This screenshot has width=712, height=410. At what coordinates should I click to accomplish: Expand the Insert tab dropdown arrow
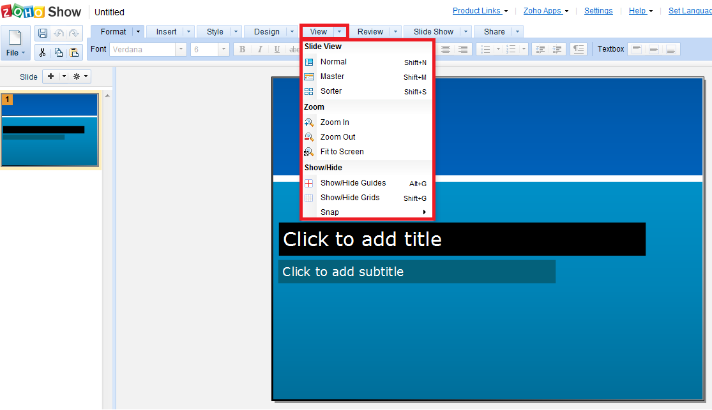(x=188, y=31)
